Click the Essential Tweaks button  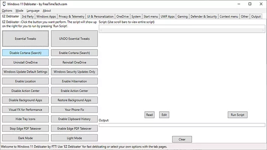tap(26, 39)
